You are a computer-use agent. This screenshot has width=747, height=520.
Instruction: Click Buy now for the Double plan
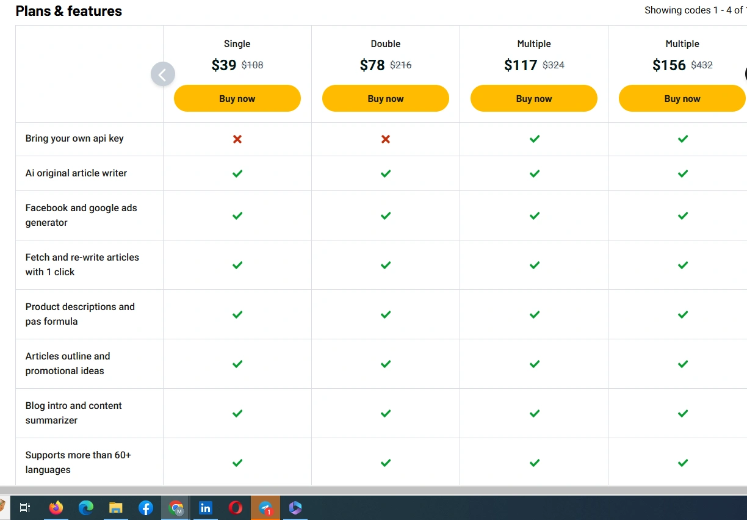click(385, 98)
